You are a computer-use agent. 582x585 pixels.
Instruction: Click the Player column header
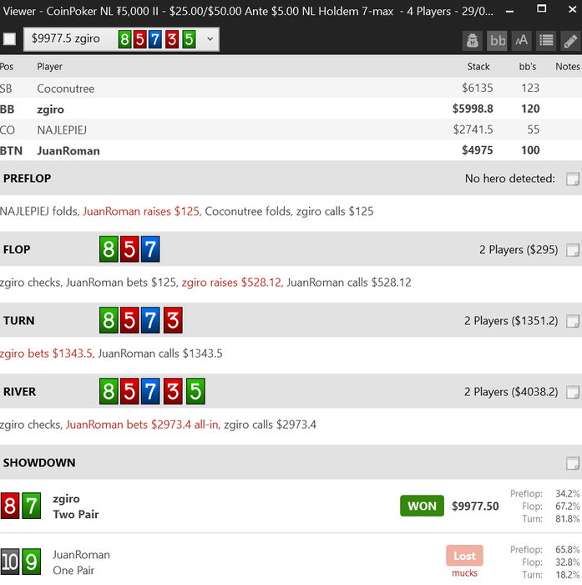[x=49, y=66]
